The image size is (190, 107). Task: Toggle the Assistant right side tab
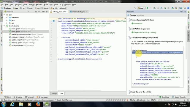(189, 36)
